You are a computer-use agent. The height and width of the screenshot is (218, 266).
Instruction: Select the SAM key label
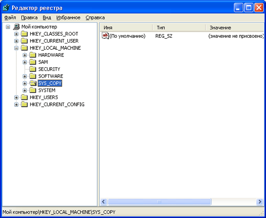[x=43, y=62]
